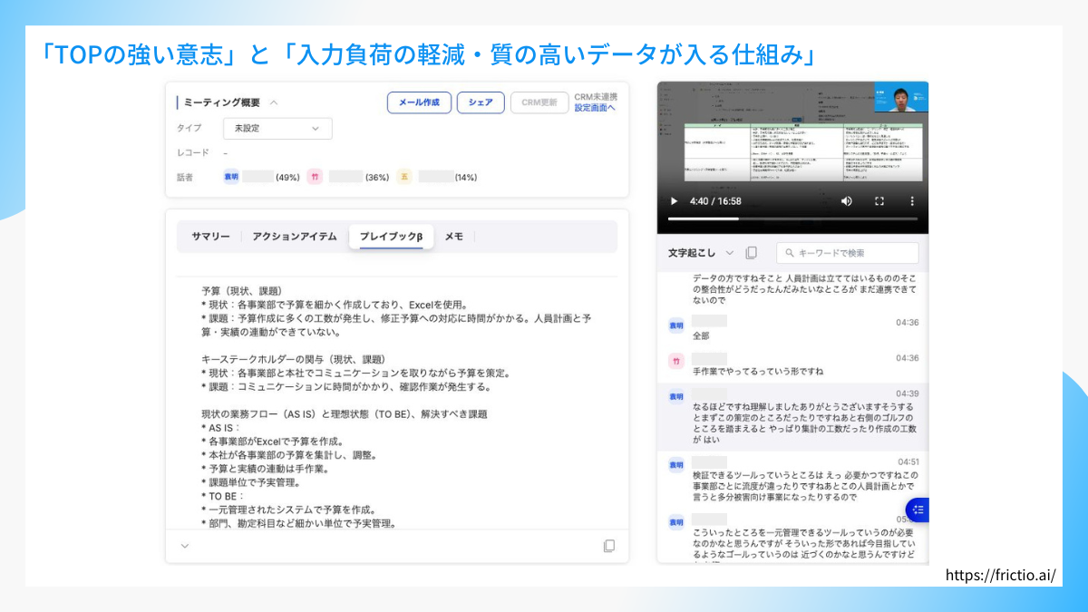
Task: Open the タイプ 未設定 dropdown
Action: pyautogui.click(x=277, y=129)
